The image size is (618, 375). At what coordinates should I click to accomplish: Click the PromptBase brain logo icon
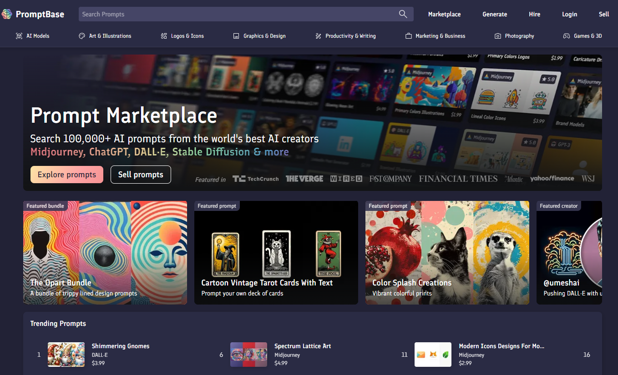pos(7,14)
